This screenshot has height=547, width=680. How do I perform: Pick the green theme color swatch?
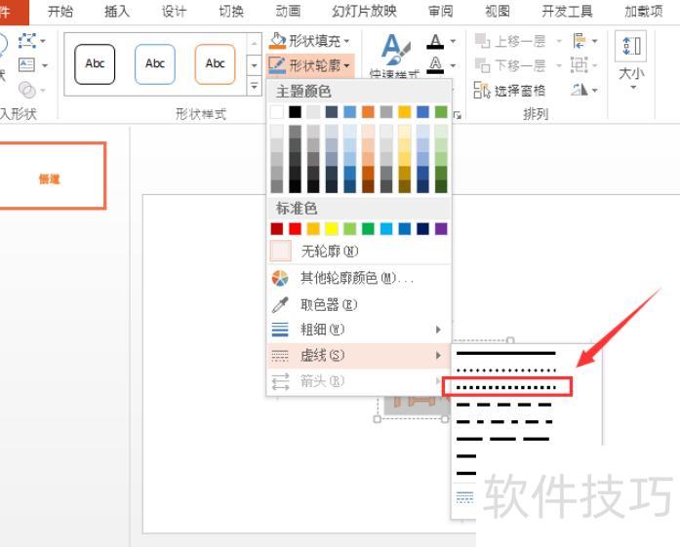(x=441, y=112)
